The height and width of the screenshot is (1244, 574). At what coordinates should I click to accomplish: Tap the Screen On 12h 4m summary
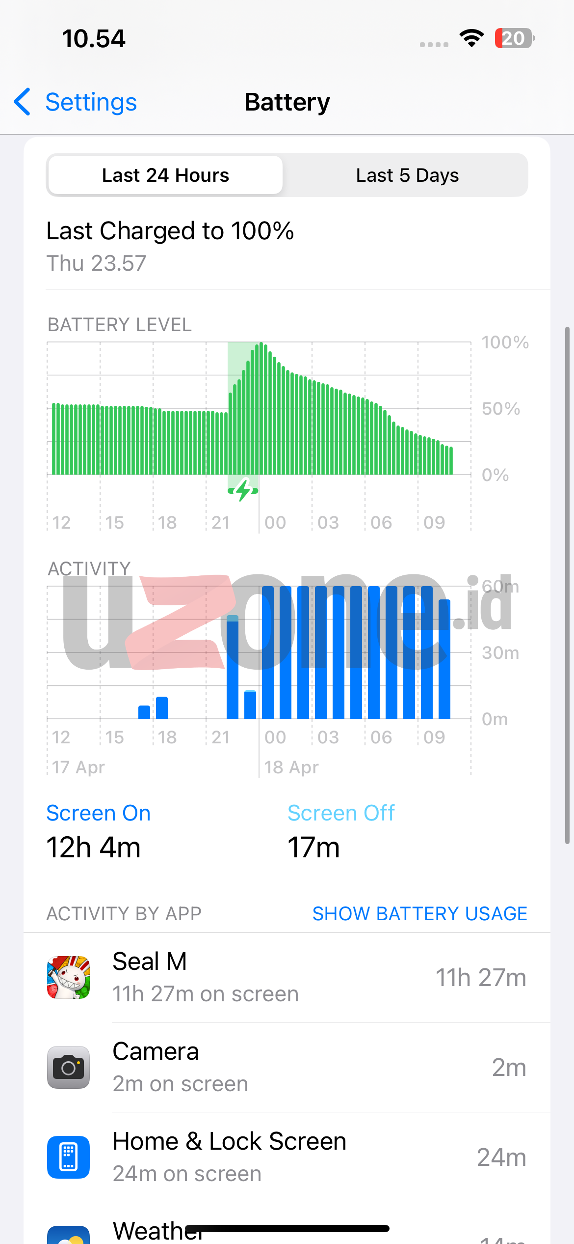coord(98,831)
